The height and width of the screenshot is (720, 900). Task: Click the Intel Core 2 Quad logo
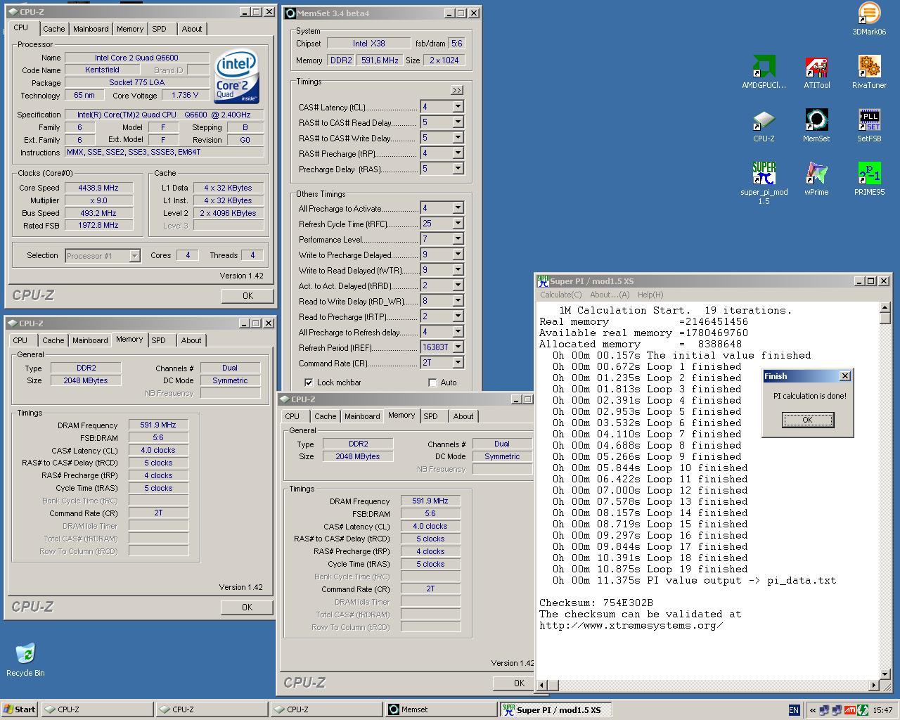[x=237, y=76]
